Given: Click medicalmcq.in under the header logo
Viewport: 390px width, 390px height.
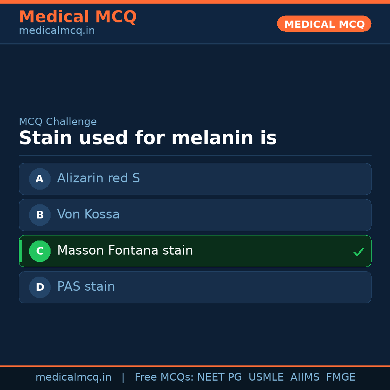Looking at the screenshot, I should click(x=57, y=31).
